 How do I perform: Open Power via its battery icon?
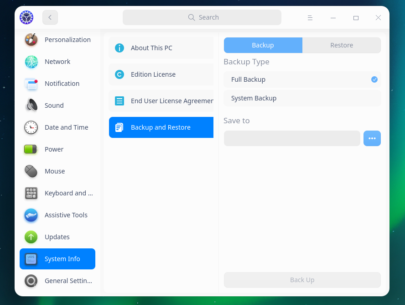coord(31,149)
